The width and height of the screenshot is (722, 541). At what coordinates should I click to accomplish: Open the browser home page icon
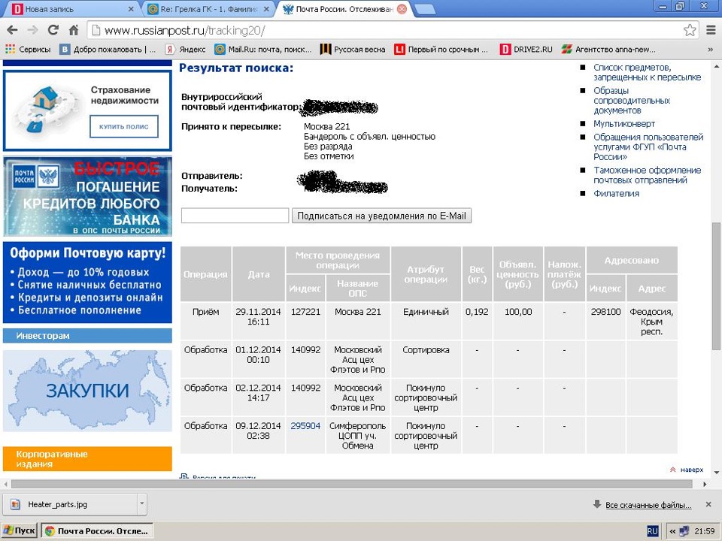pos(73,30)
